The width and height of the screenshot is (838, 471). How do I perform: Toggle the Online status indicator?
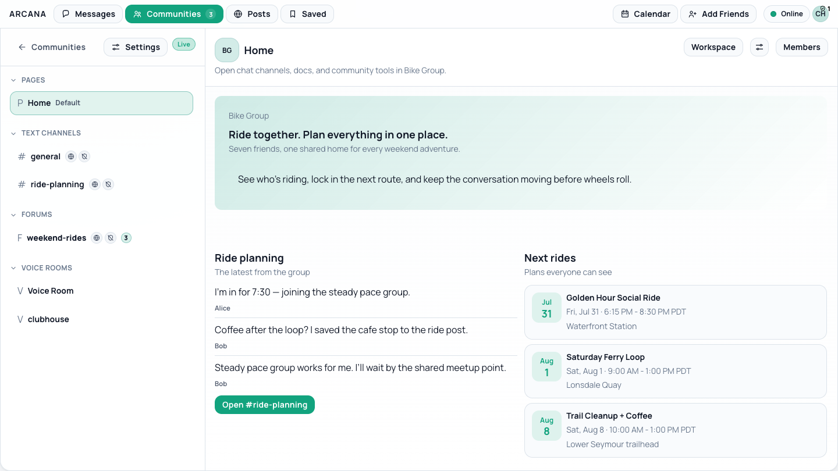786,14
